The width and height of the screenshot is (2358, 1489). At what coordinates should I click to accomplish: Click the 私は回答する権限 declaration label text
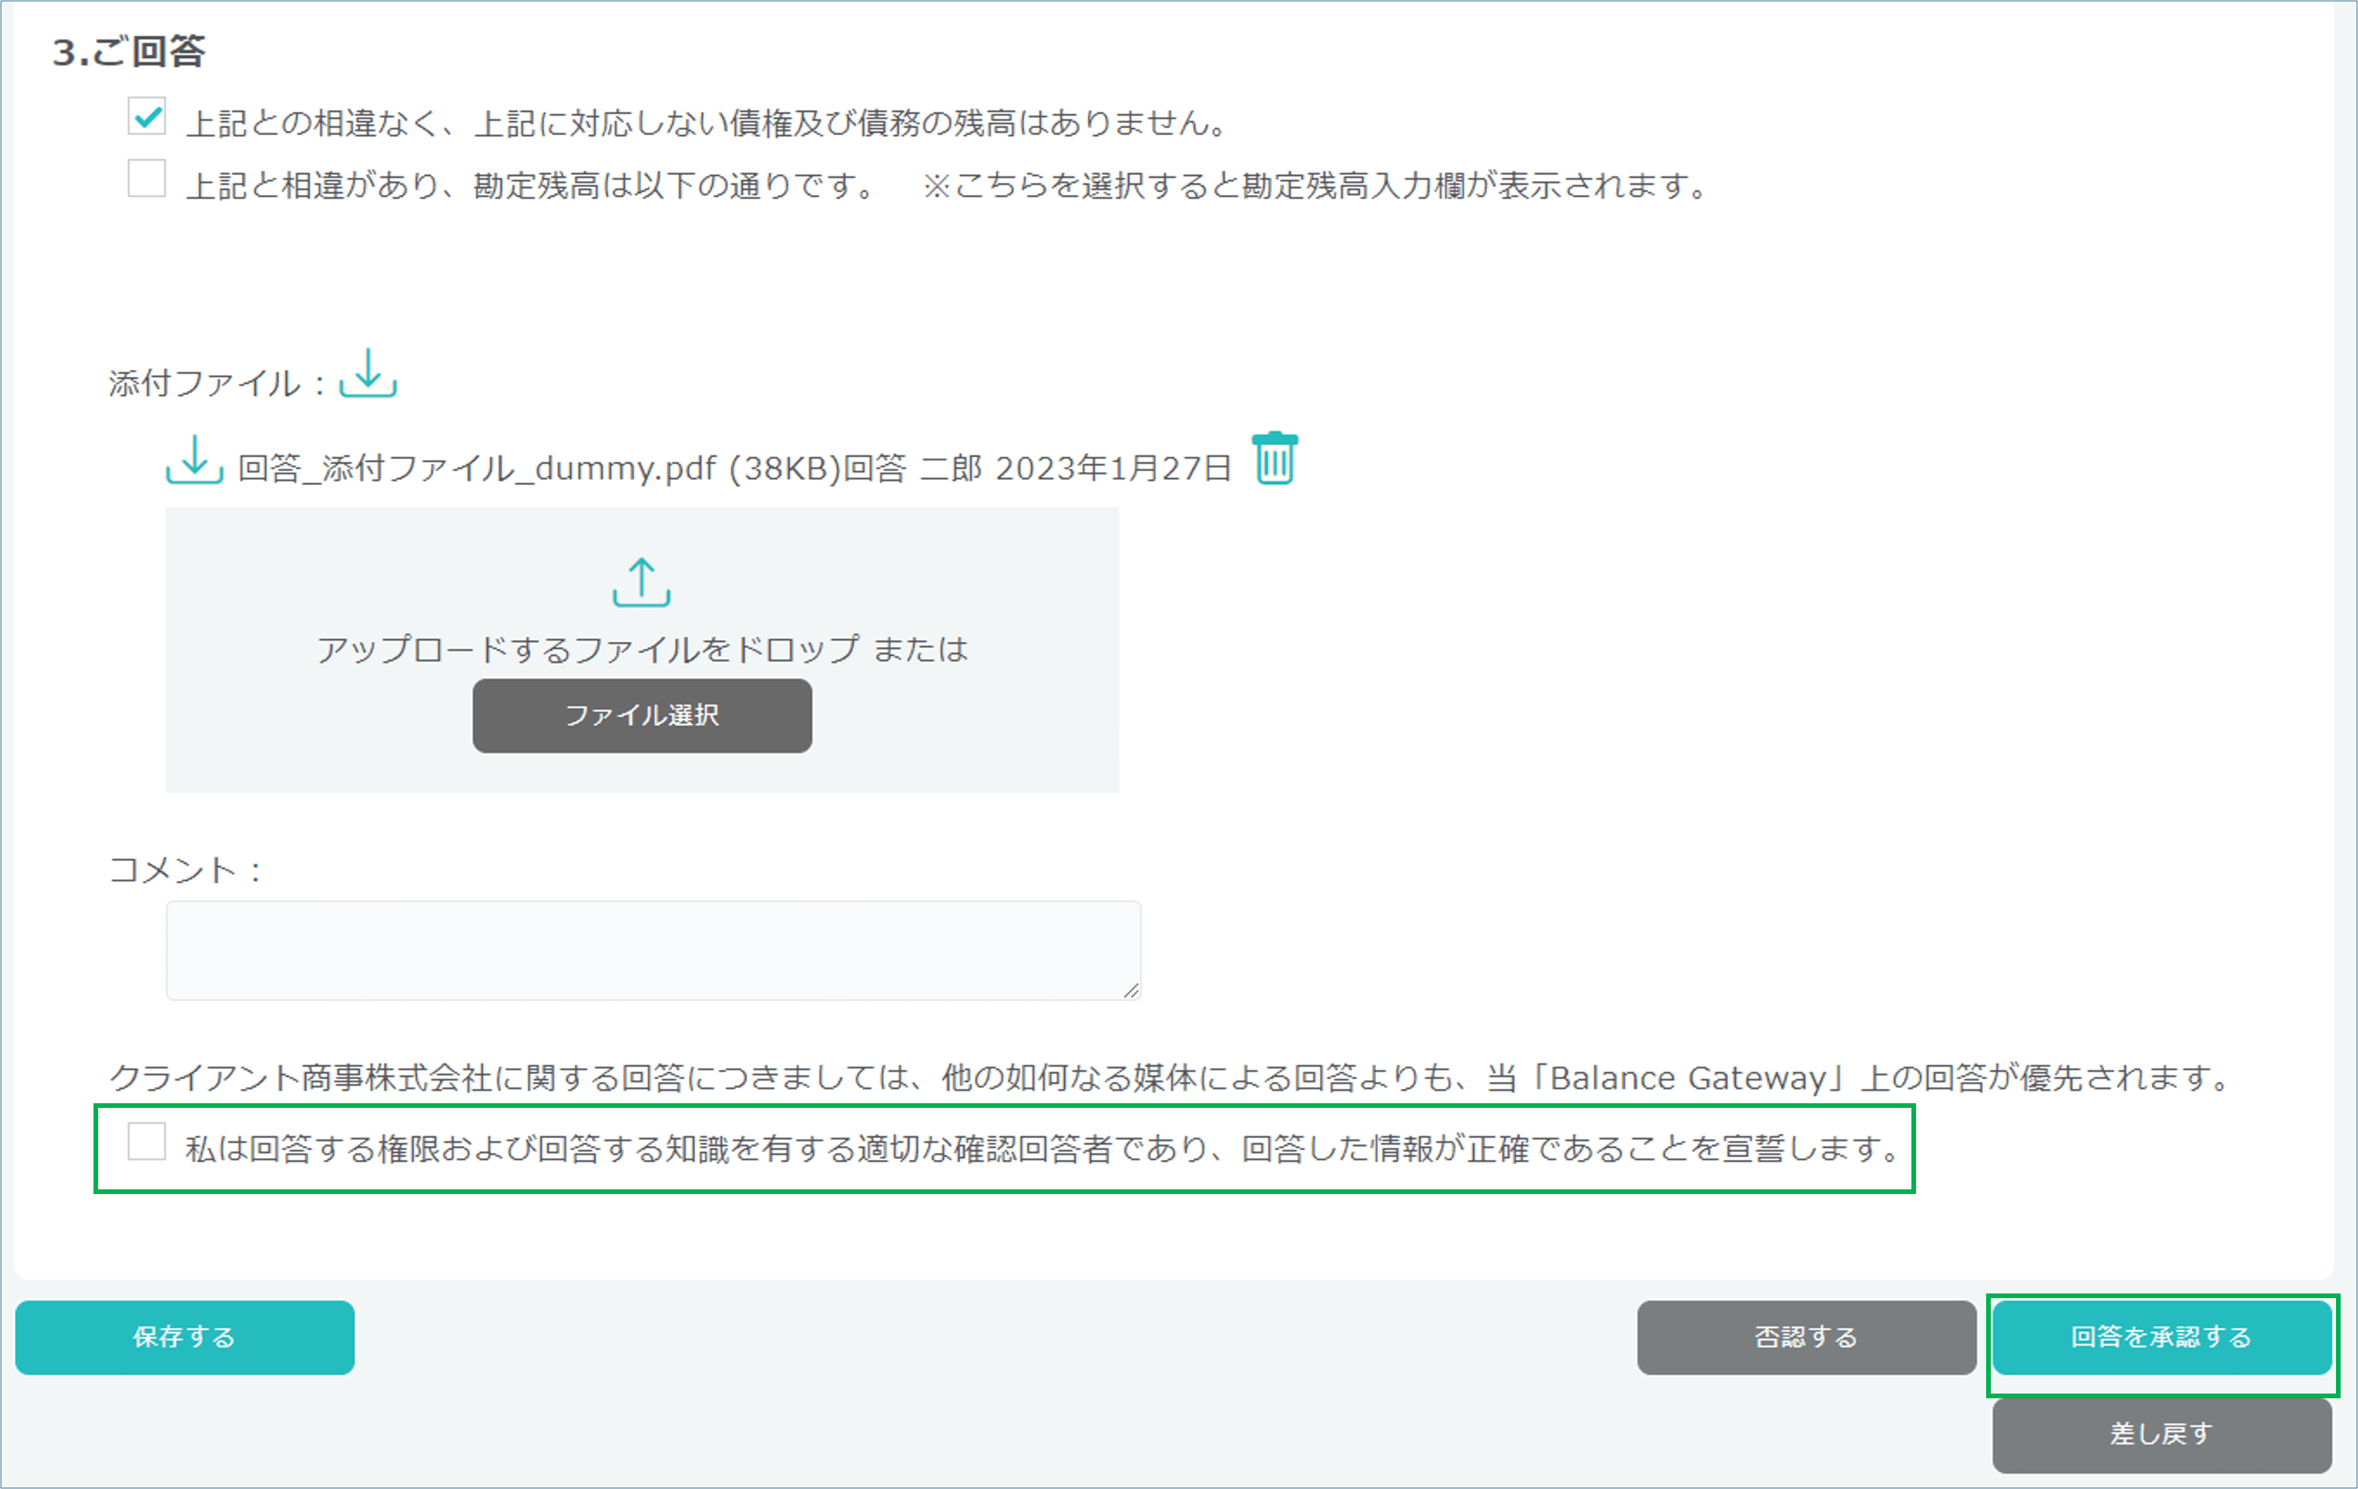(1043, 1149)
